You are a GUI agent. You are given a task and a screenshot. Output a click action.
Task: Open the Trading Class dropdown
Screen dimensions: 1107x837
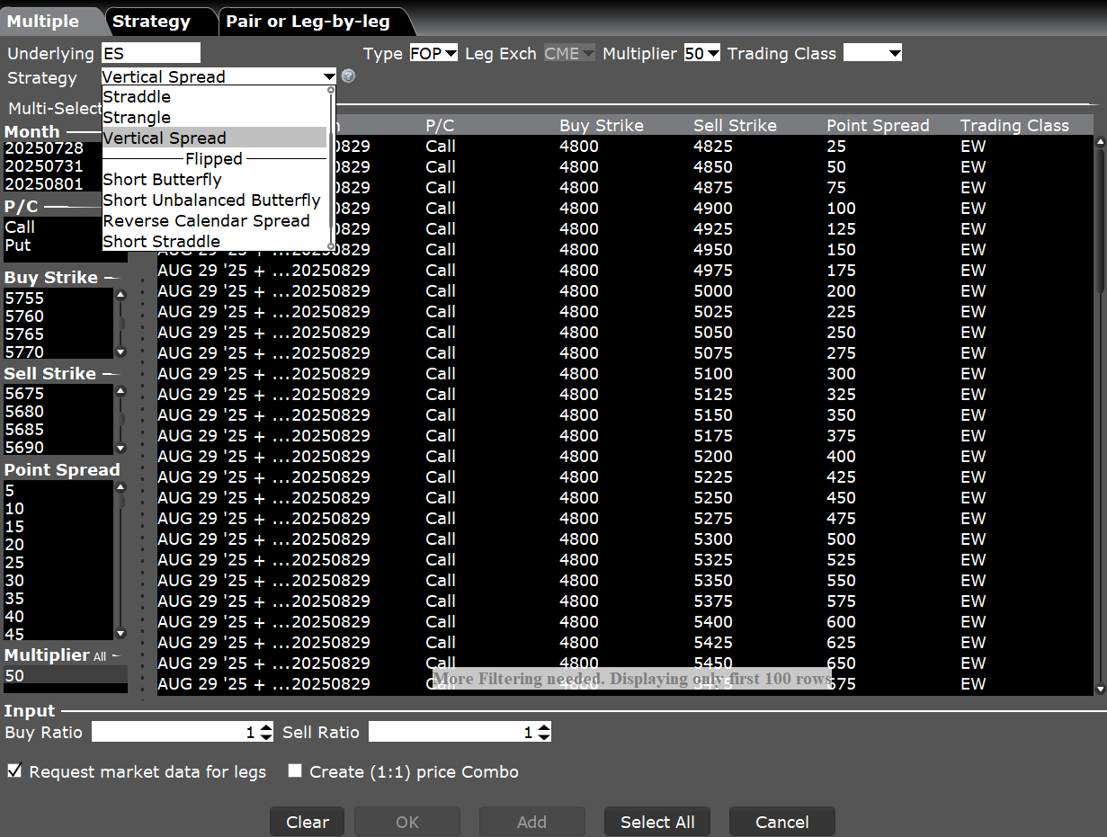click(872, 54)
